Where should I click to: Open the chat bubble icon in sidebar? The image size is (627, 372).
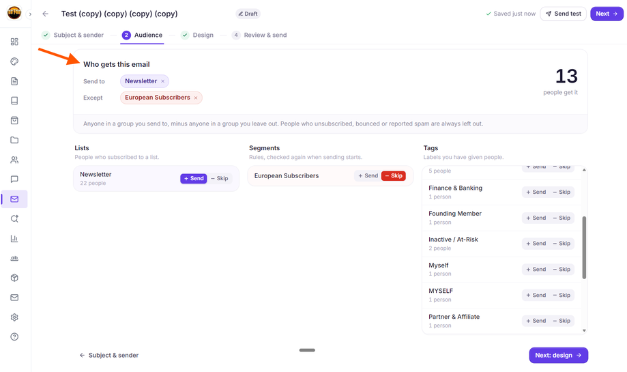[x=14, y=180]
